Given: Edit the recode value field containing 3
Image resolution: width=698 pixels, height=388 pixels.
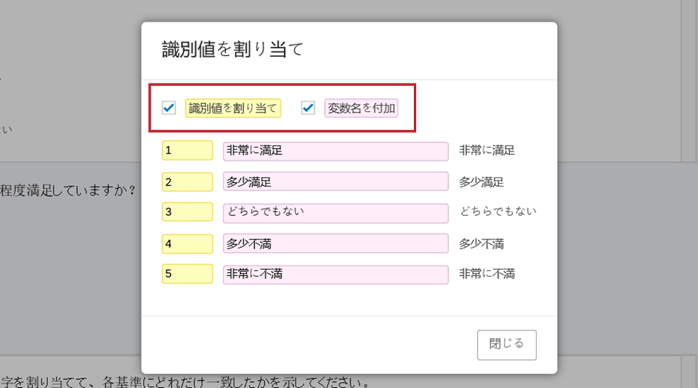Looking at the screenshot, I should 187,212.
